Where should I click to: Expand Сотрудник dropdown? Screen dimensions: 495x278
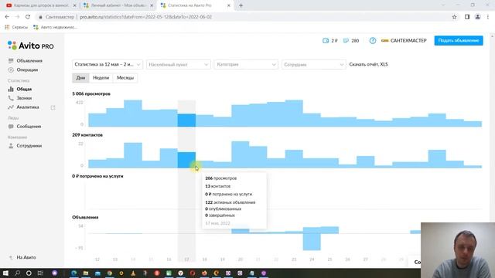coord(313,64)
